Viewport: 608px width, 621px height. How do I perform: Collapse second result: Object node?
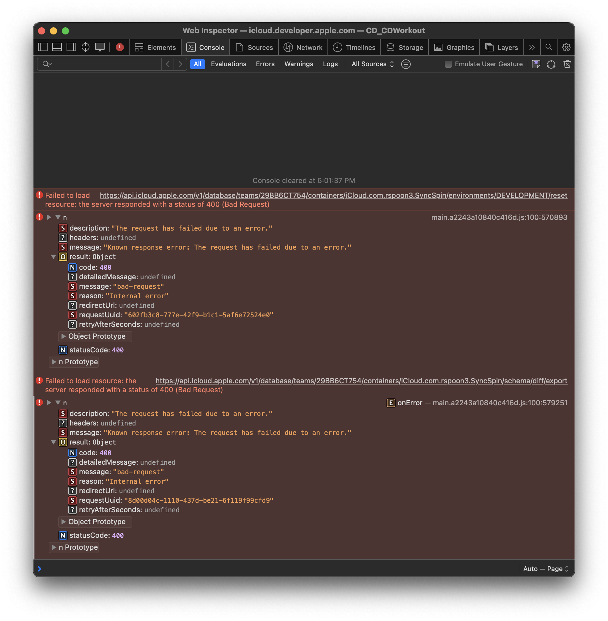[53, 442]
